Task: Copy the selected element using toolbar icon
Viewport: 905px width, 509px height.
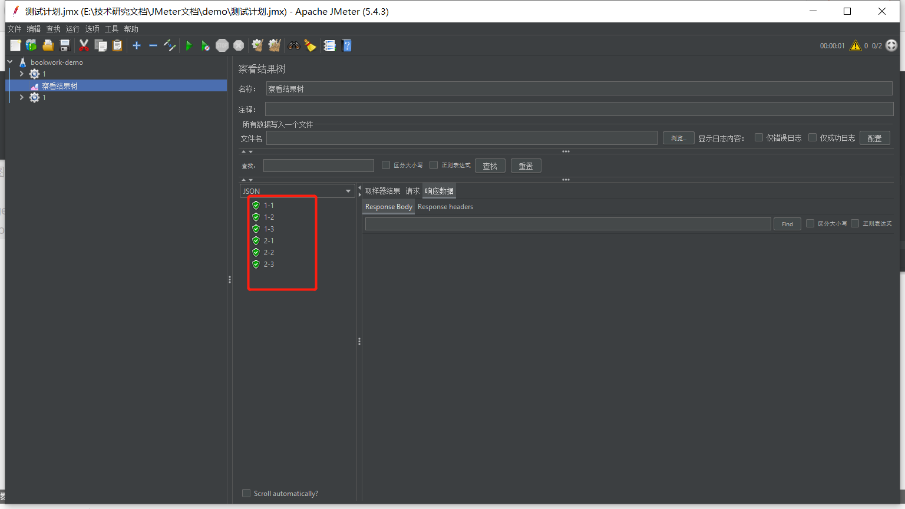Action: pyautogui.click(x=101, y=45)
